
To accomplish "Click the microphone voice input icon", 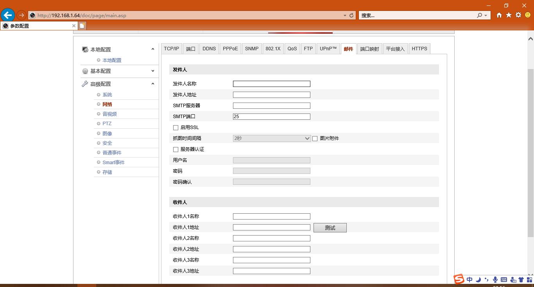I will point(495,280).
